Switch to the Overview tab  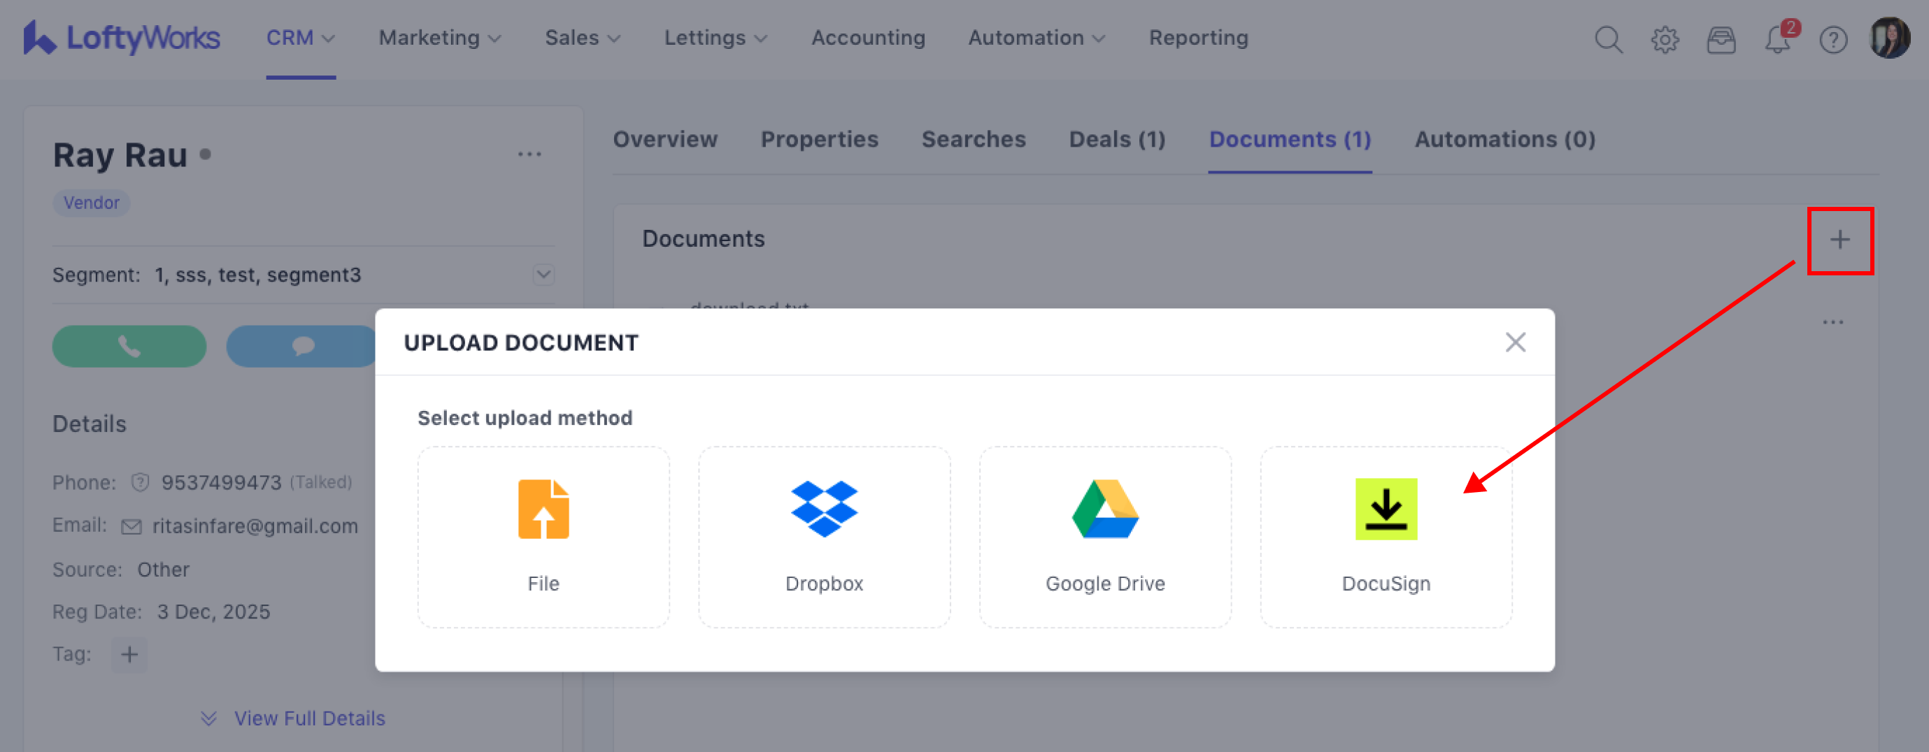665,139
